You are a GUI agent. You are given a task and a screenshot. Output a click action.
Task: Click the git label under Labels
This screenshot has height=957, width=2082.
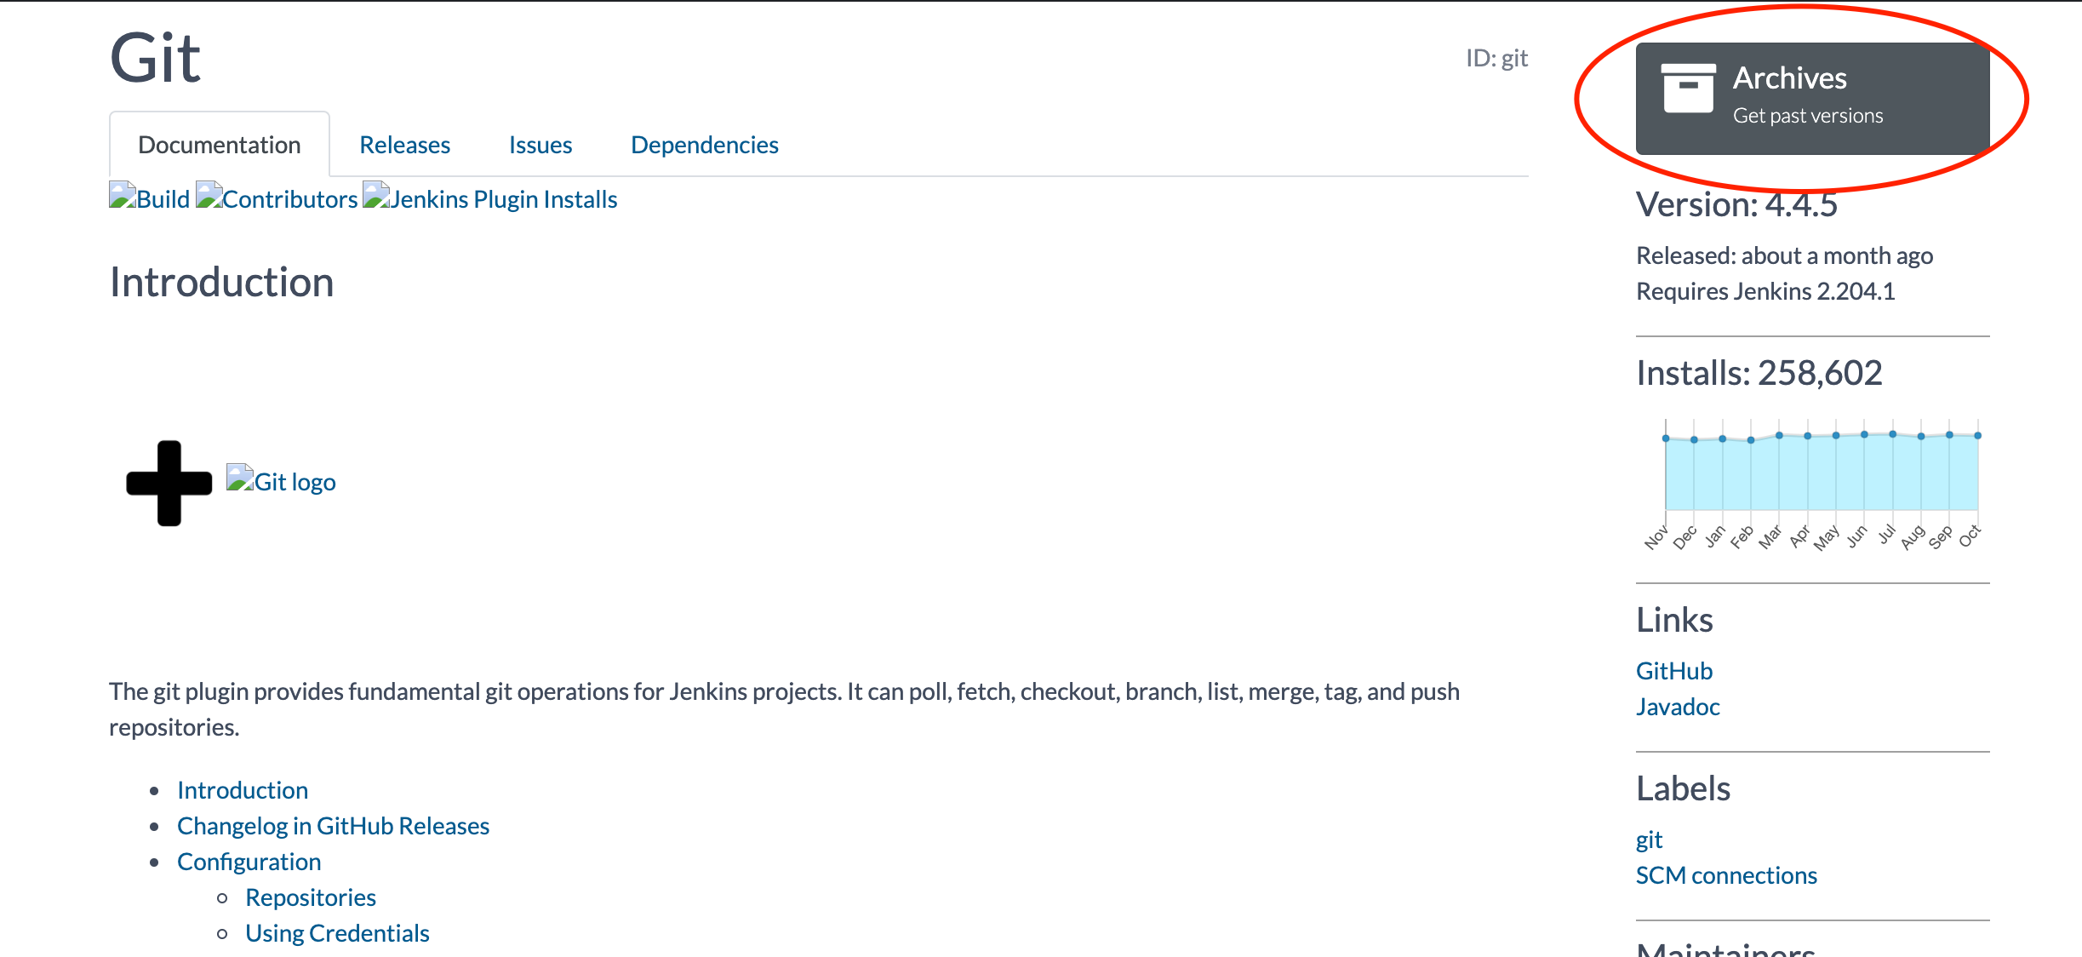click(1648, 839)
